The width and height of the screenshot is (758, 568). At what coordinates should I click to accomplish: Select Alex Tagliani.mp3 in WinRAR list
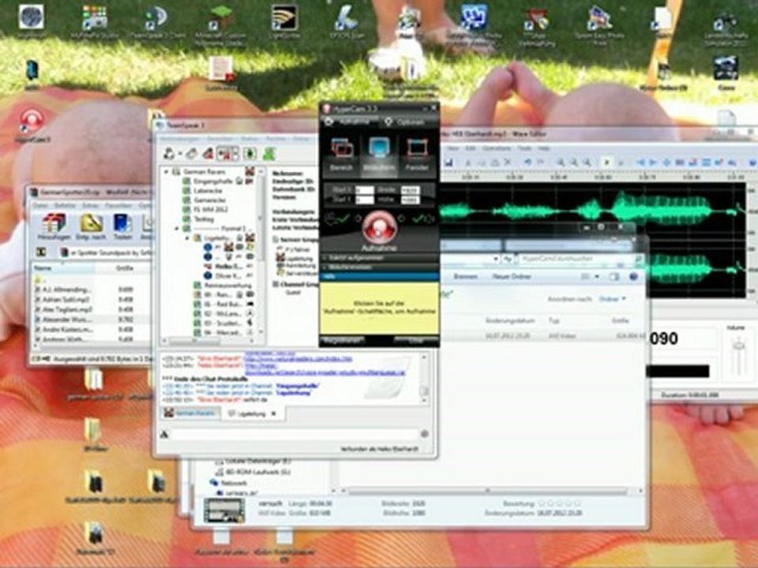point(66,309)
